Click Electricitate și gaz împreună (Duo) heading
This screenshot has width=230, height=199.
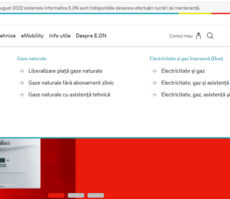[x=186, y=59]
